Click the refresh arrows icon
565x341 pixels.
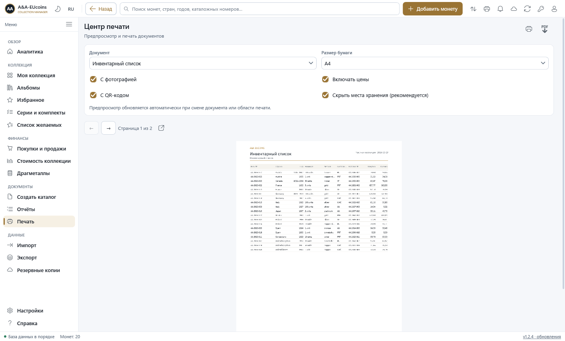click(527, 9)
